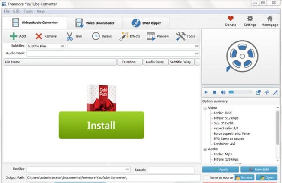Browse for output folder
This screenshot has width=282, height=183.
tap(244, 178)
